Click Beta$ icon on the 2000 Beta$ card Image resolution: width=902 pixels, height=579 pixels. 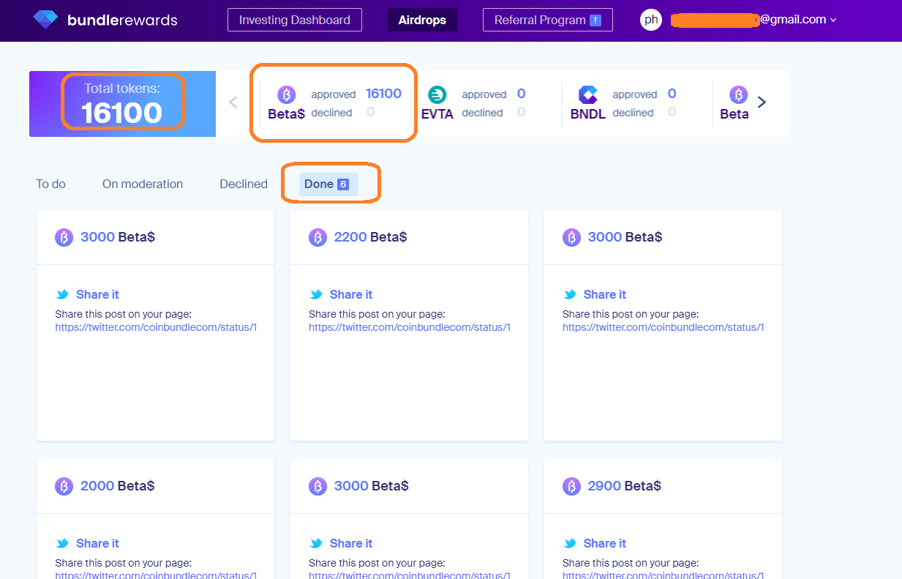click(64, 486)
